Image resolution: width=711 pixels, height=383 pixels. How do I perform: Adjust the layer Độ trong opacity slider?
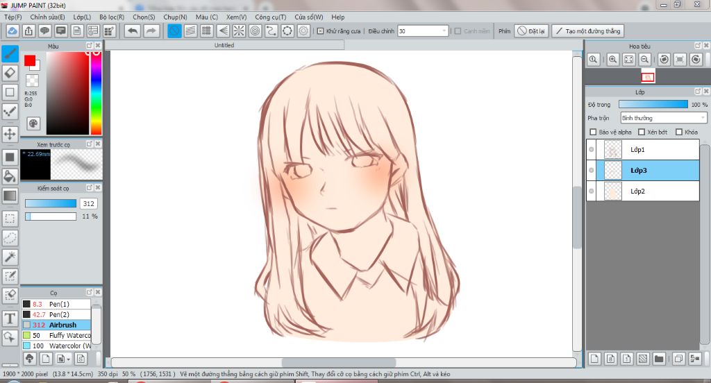coord(653,104)
